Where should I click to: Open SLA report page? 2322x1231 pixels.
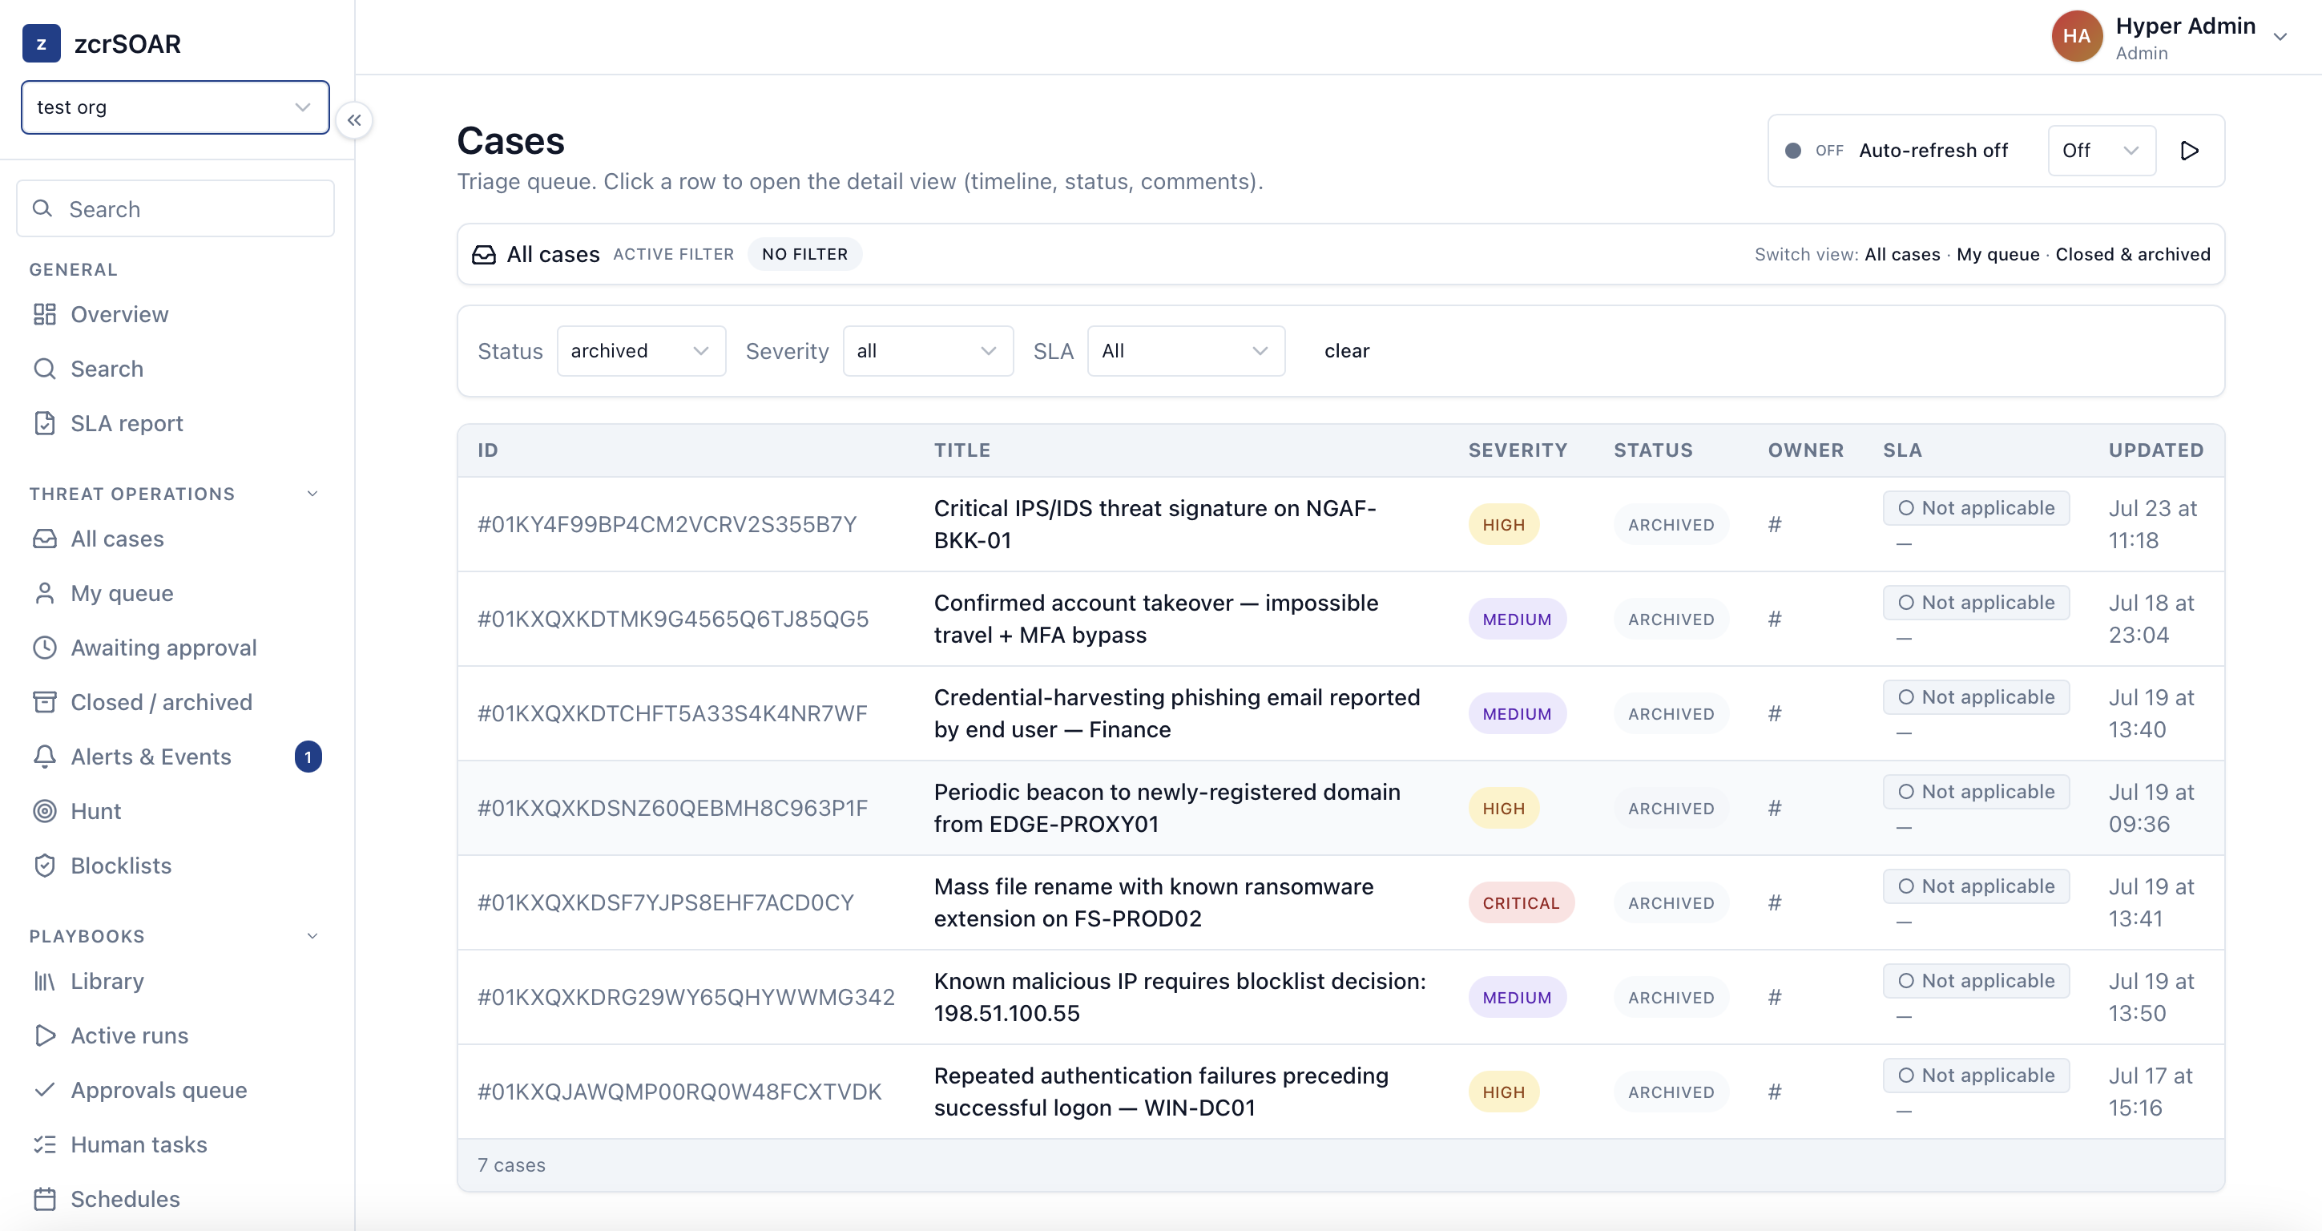(x=127, y=423)
